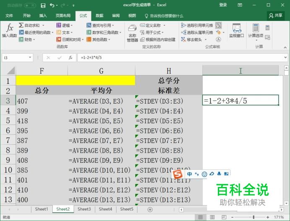Toggle Sogou Chinese/English (中) input mode
This screenshot has width=290, height=221.
pos(189,174)
